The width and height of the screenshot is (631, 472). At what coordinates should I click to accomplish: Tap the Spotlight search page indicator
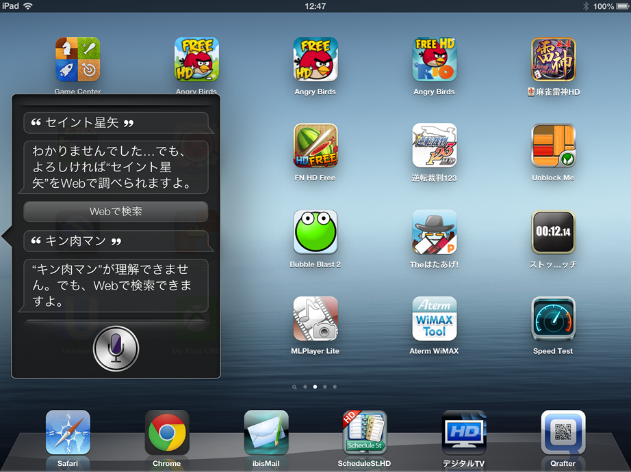[x=294, y=387]
